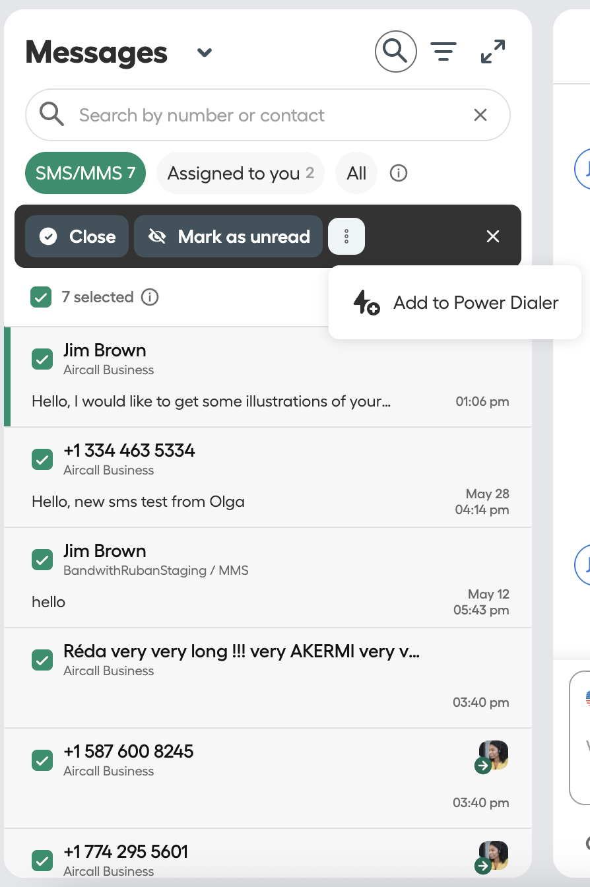Uncheck the +1 334 463 5334 conversation
590x887 pixels.
point(42,460)
